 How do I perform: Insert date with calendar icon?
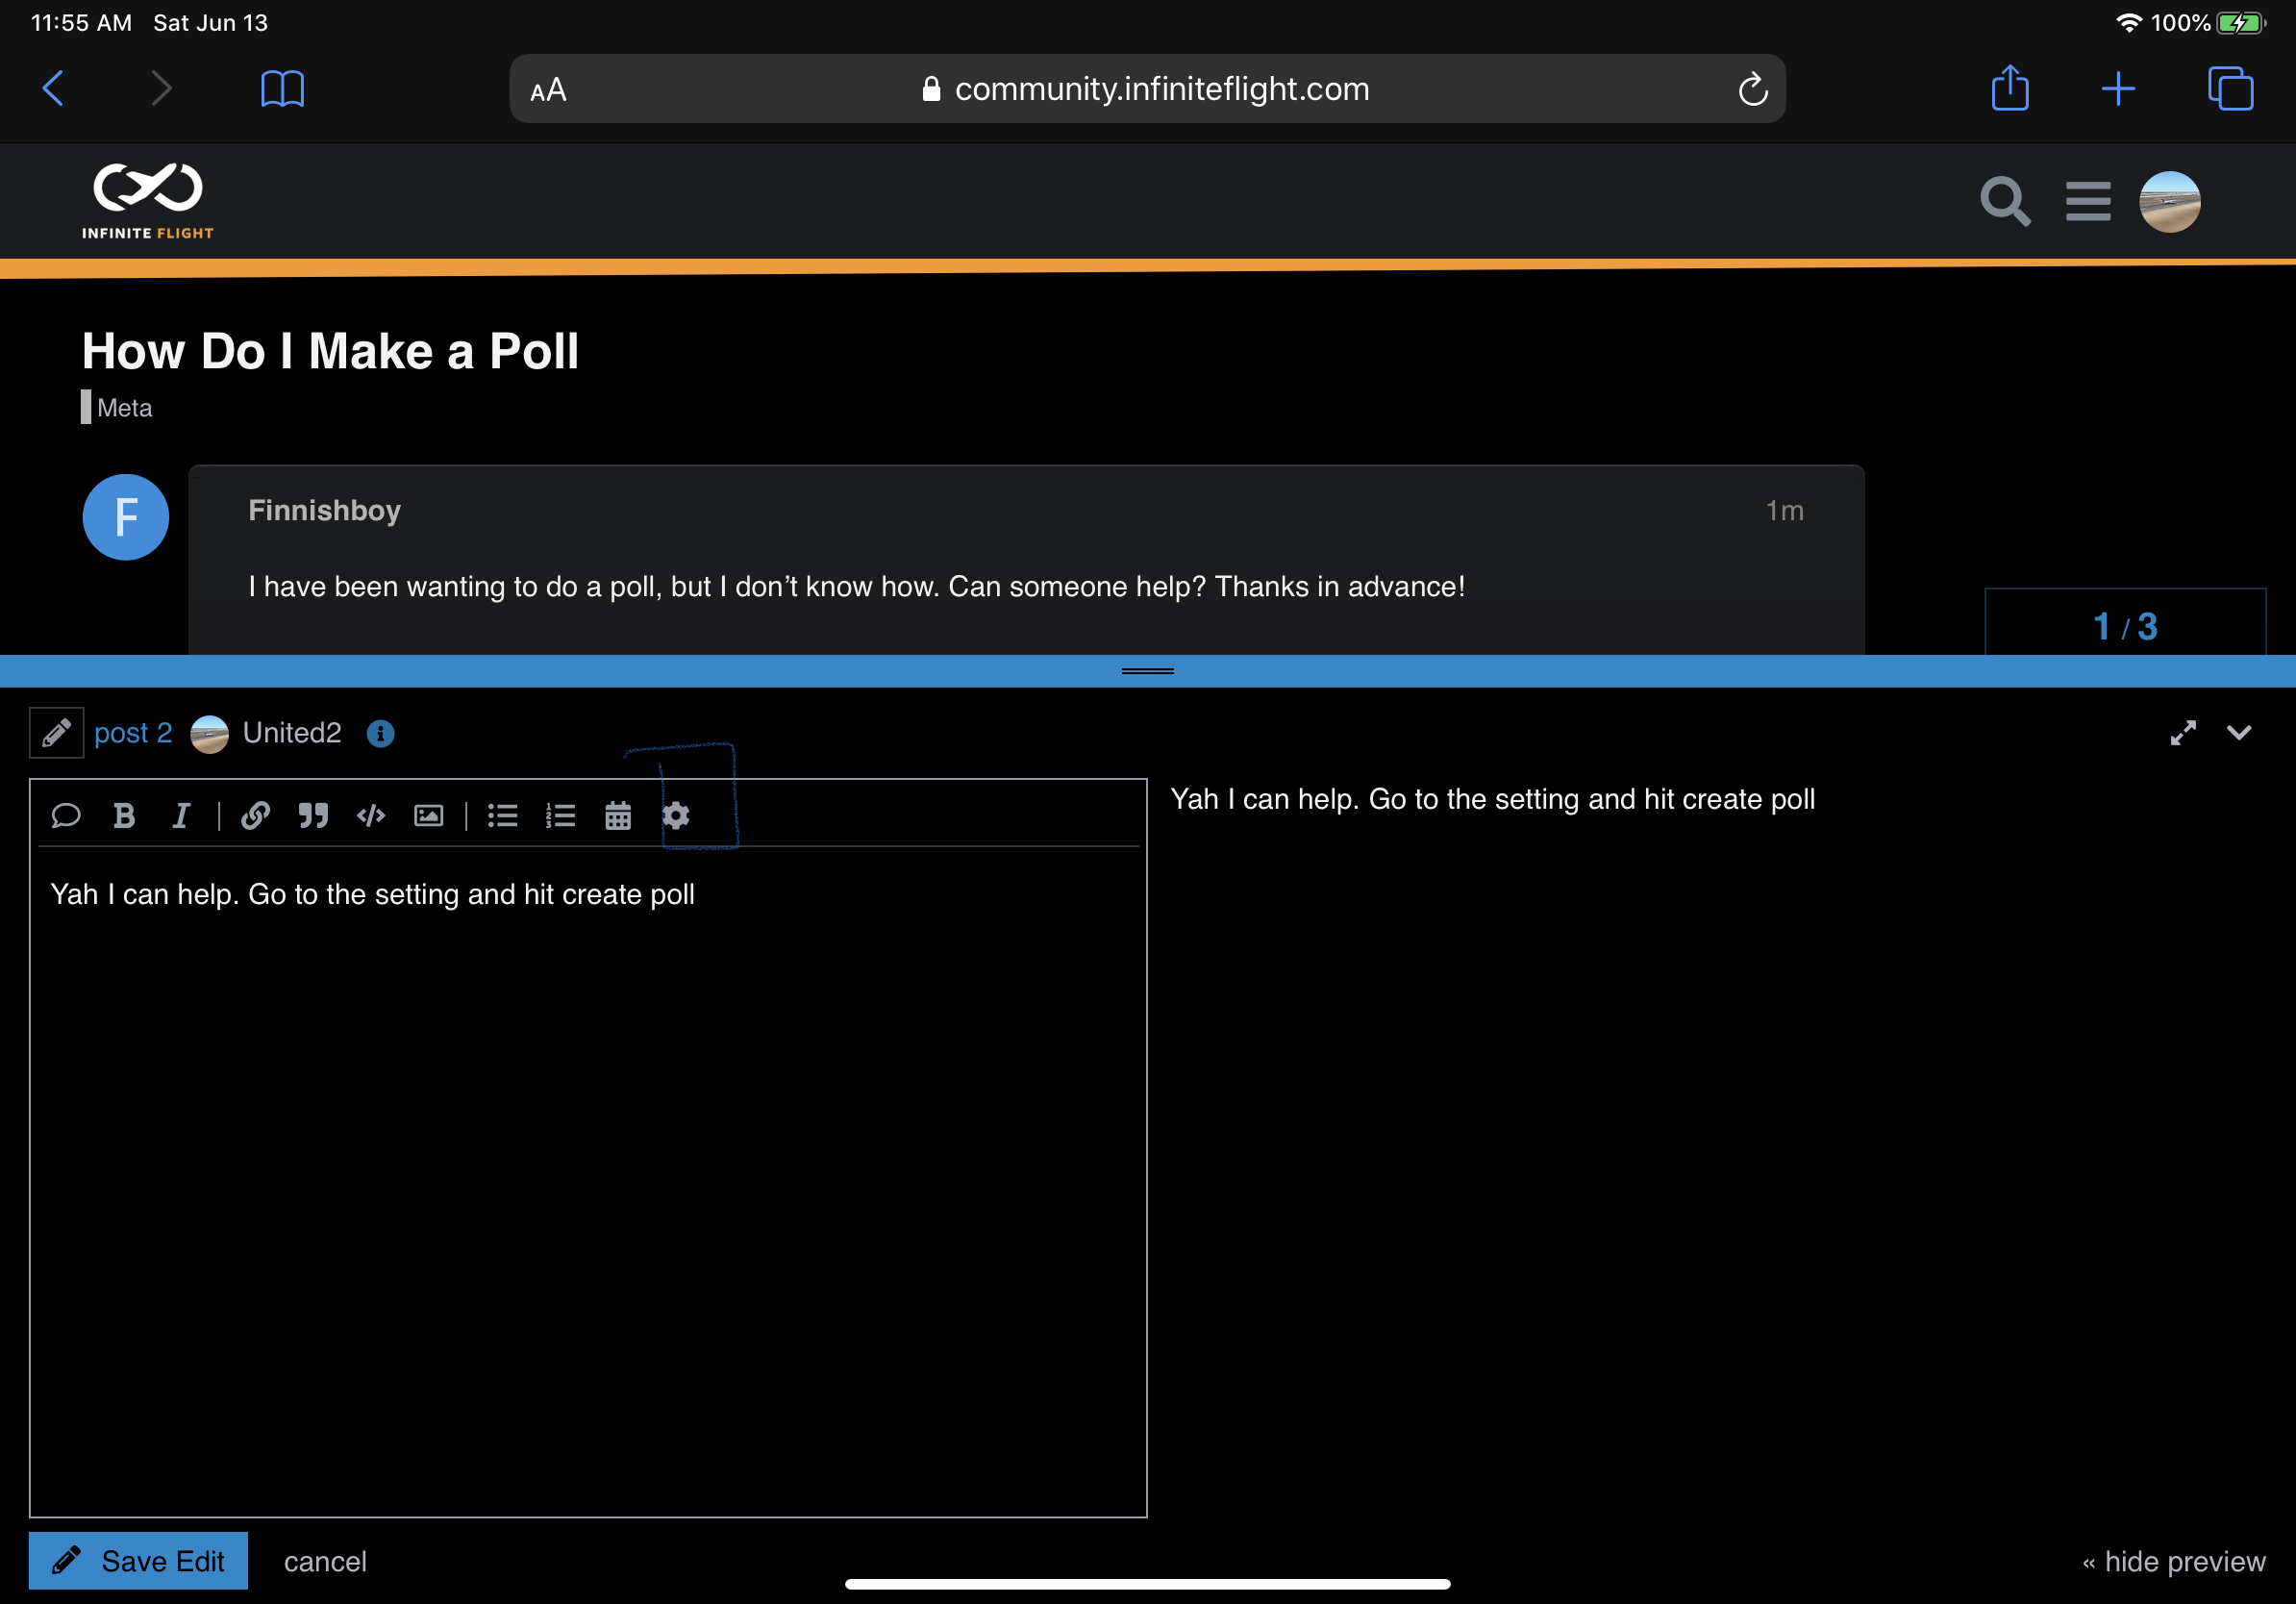pos(618,816)
